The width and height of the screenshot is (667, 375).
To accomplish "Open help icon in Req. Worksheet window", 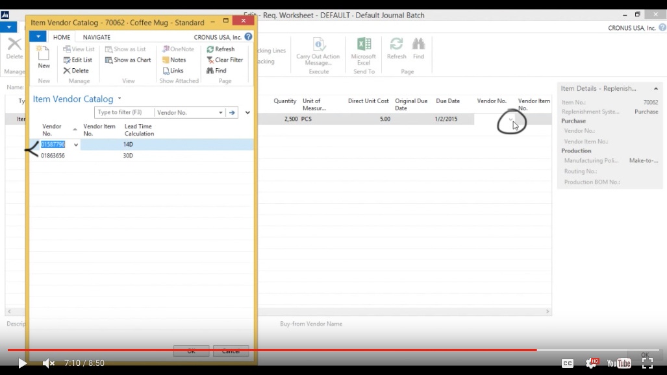I will (x=662, y=28).
